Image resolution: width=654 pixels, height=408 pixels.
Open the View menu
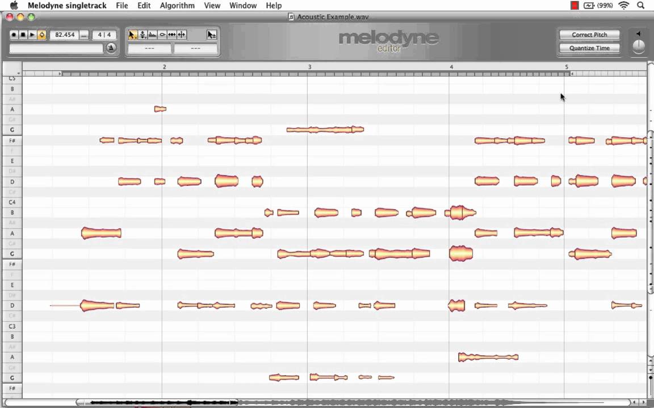[212, 6]
